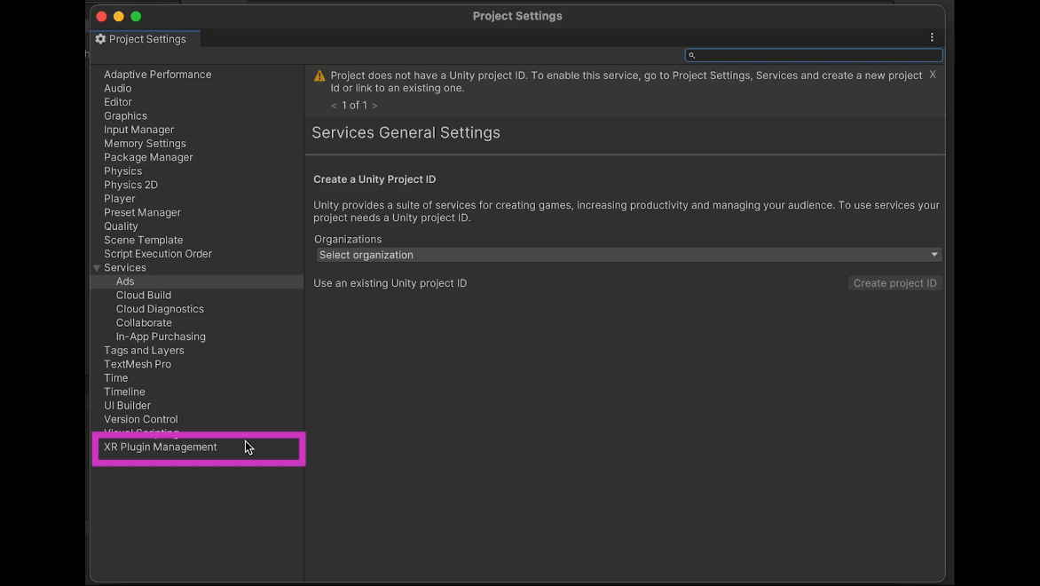Image resolution: width=1040 pixels, height=586 pixels.
Task: Focus the settings search field
Action: tap(814, 56)
